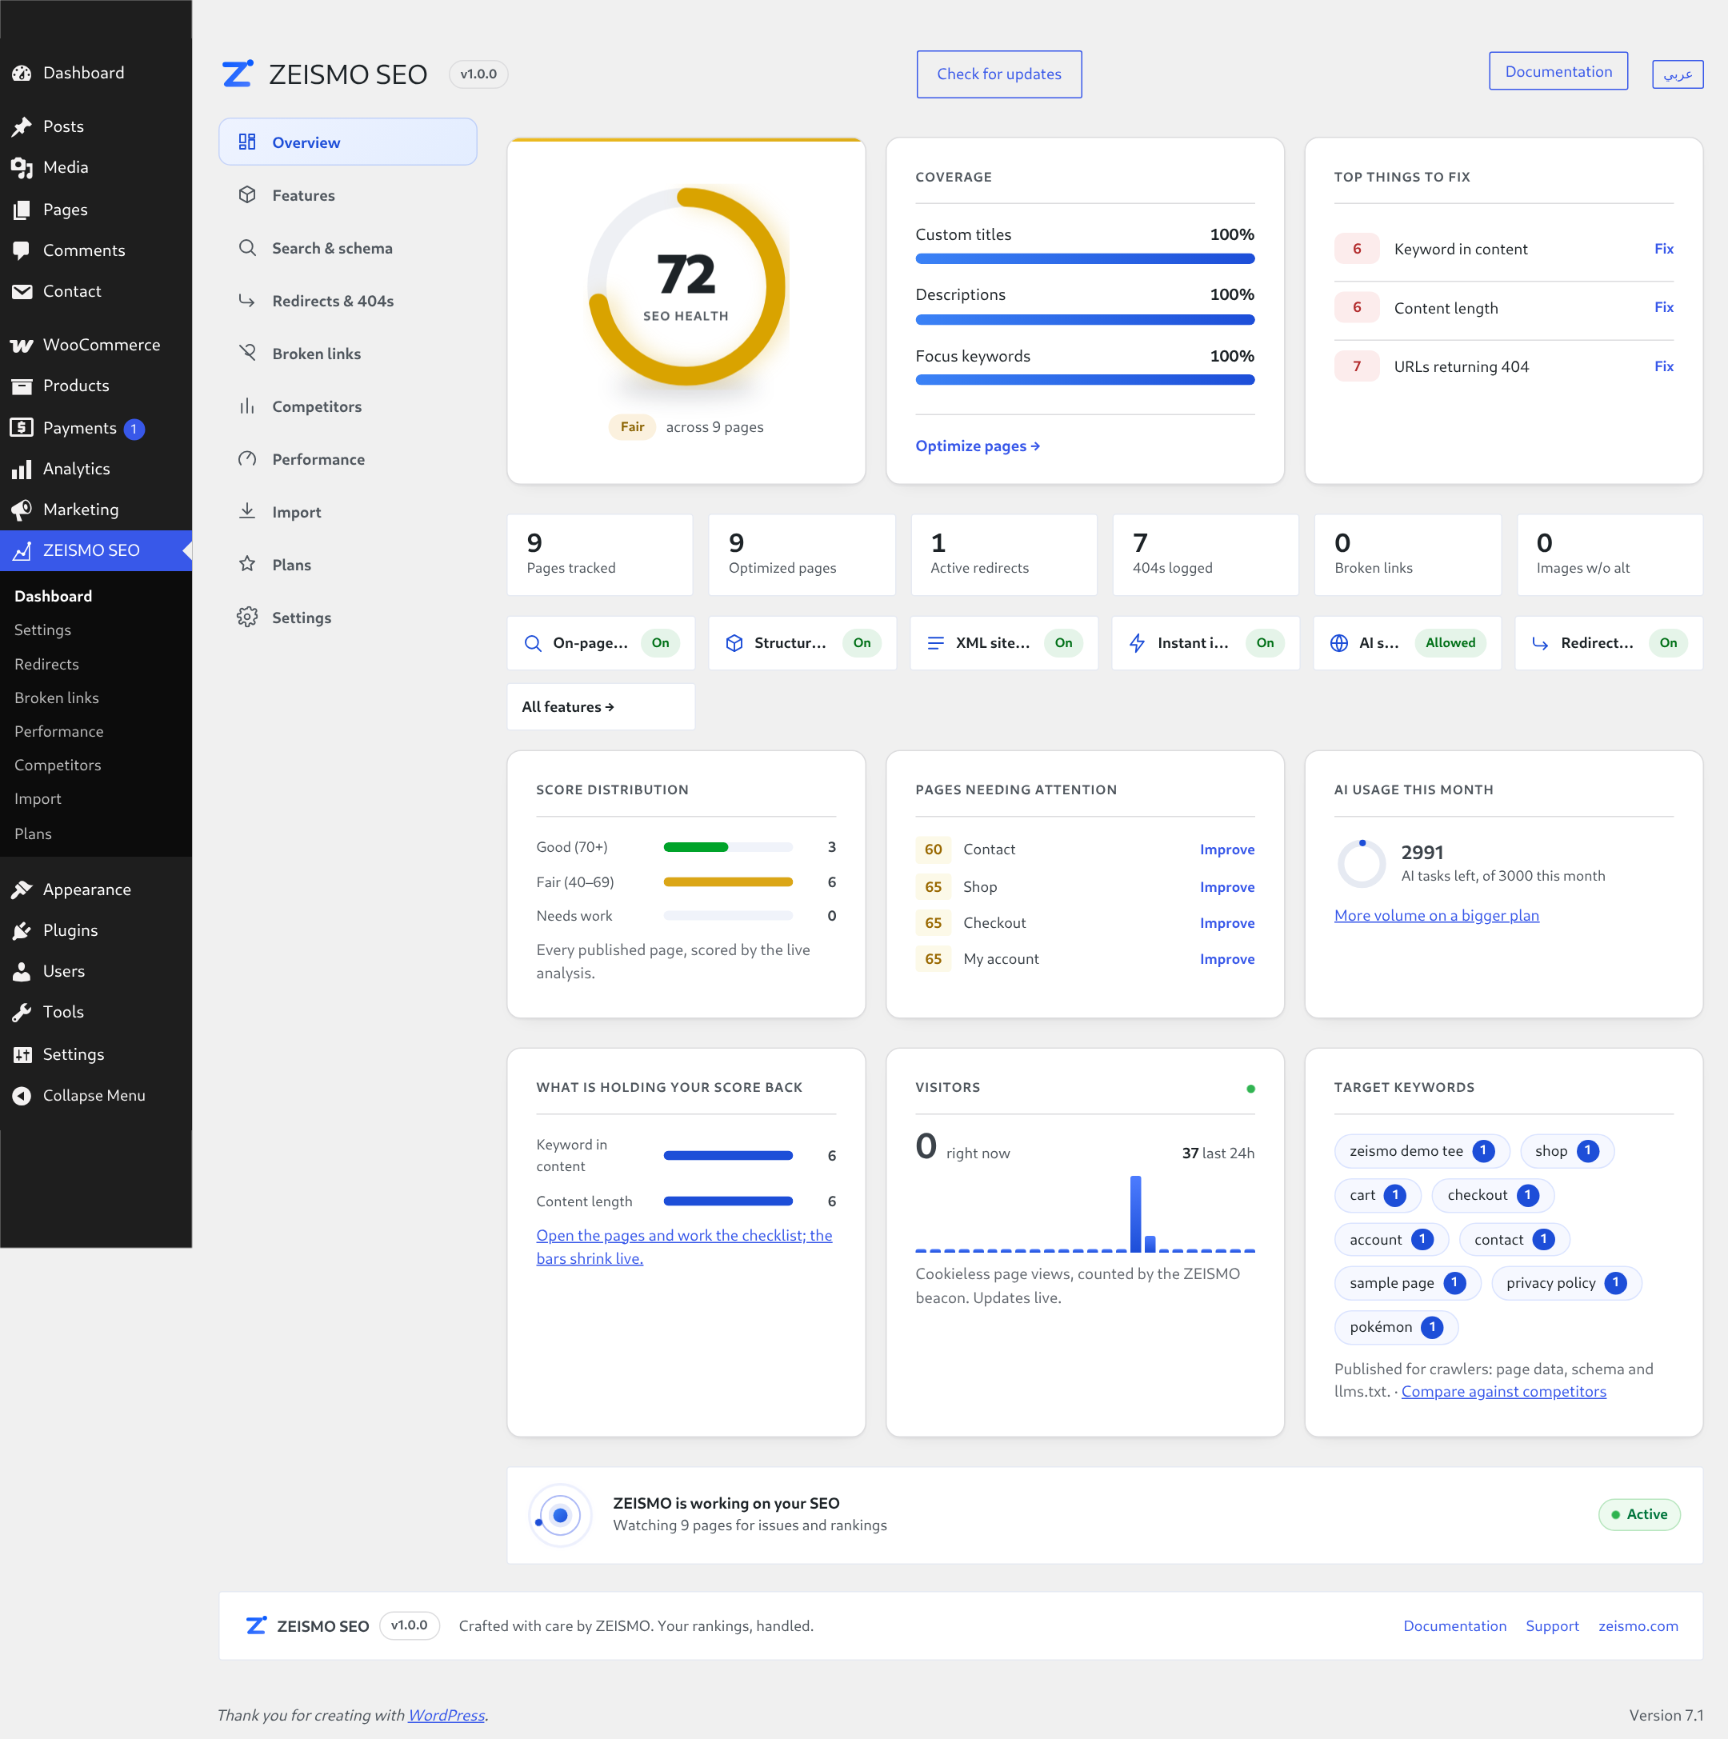
Task: Click the tallest visitors chart bar
Action: tap(1136, 1213)
